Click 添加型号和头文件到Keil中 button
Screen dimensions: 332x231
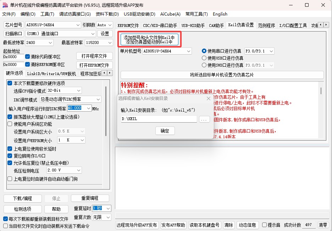tap(149, 40)
